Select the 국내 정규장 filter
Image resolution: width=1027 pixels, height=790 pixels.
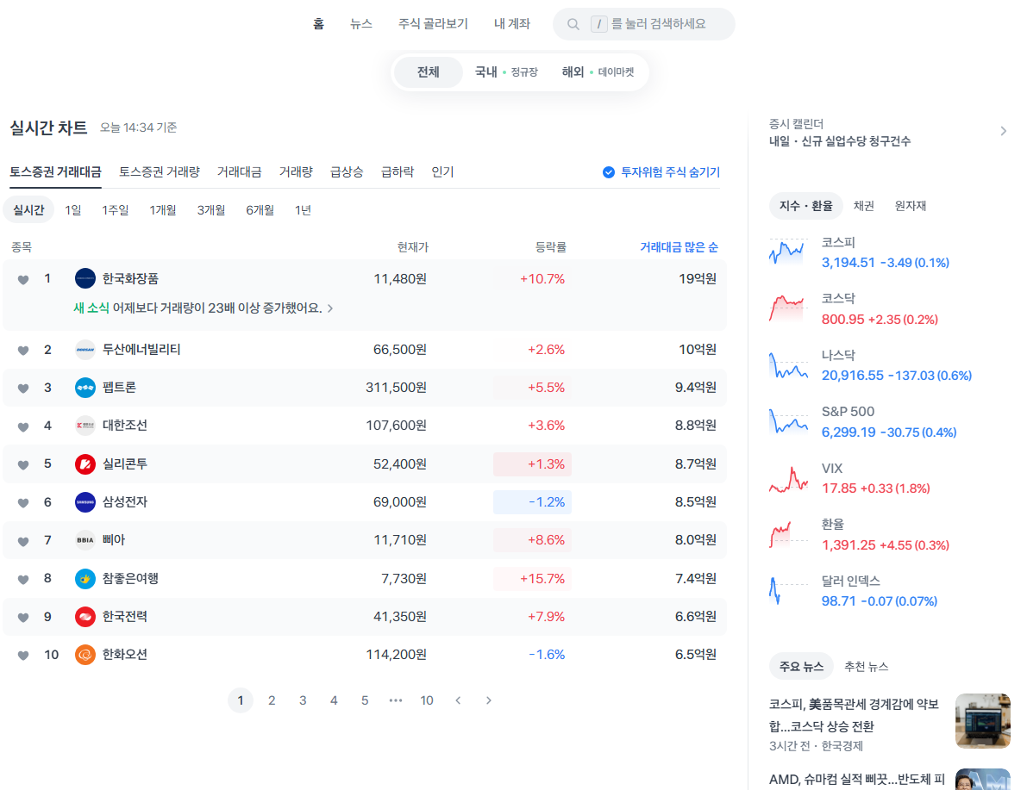coord(505,72)
